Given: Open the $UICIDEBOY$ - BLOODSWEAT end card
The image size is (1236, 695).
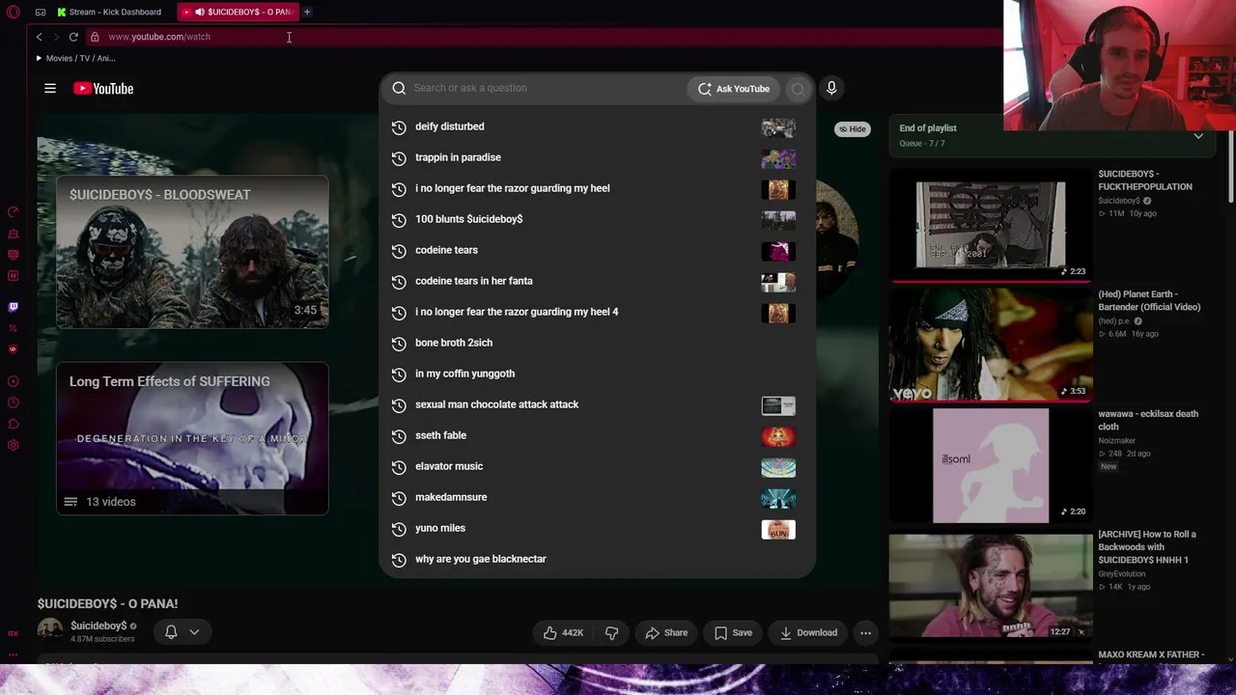Looking at the screenshot, I should tap(192, 252).
